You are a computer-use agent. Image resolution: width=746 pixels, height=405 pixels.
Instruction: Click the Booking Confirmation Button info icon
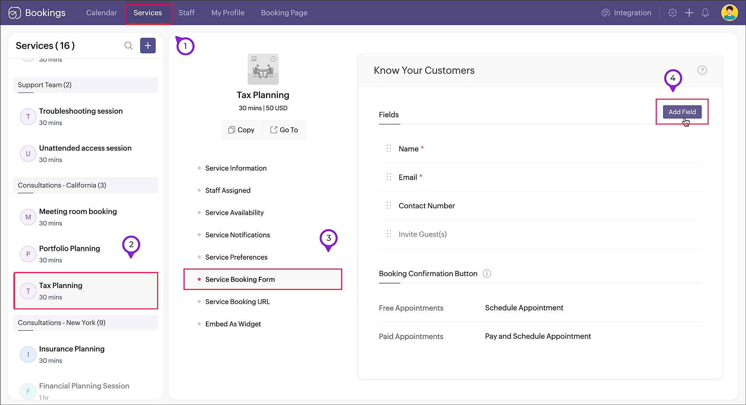[487, 273]
